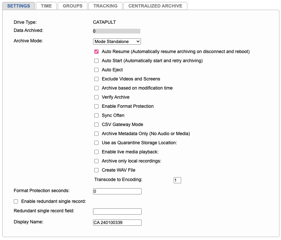Check the Sync Often option
The image size is (281, 240).
96,115
